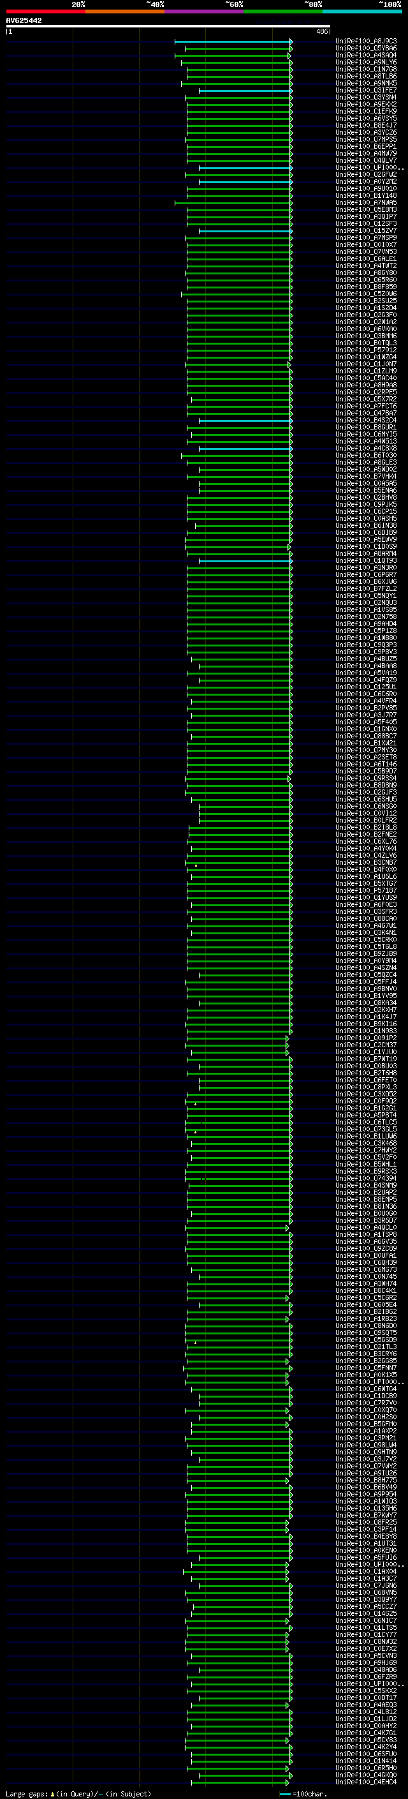408x1799 pixels.
Task: Click the hit label UniRef100_B8E4J7
Action: pyautogui.click(x=366, y=125)
